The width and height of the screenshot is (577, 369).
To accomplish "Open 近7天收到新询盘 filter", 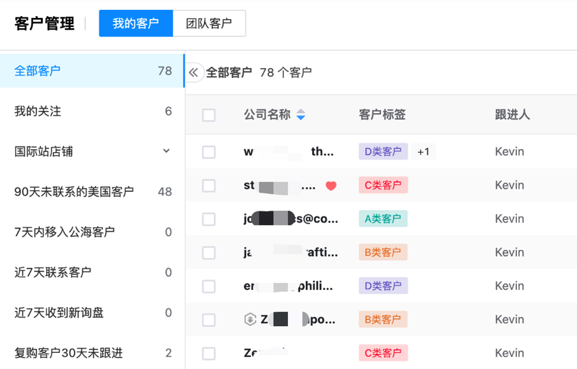I will pyautogui.click(x=59, y=312).
